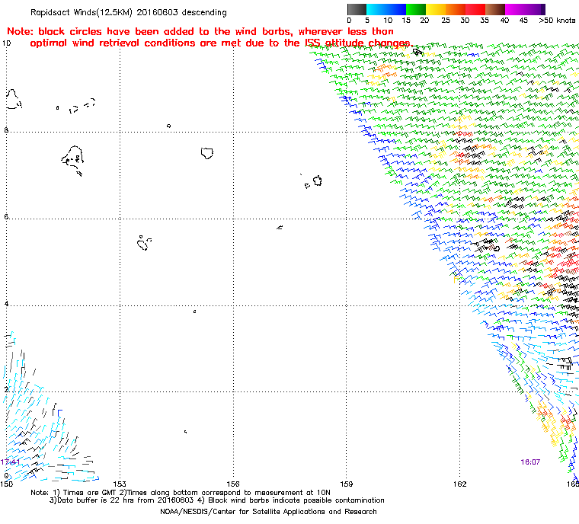Click the 8 latitude axis label

pyautogui.click(x=6, y=129)
